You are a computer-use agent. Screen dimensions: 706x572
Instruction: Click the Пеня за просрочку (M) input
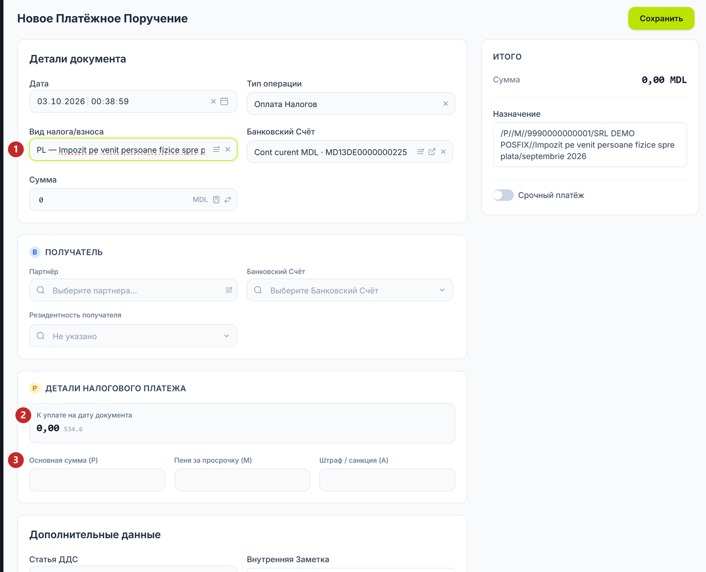click(242, 480)
